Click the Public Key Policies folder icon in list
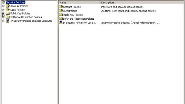Image resolution: width=185 pixels, height=104 pixels. tap(61, 15)
